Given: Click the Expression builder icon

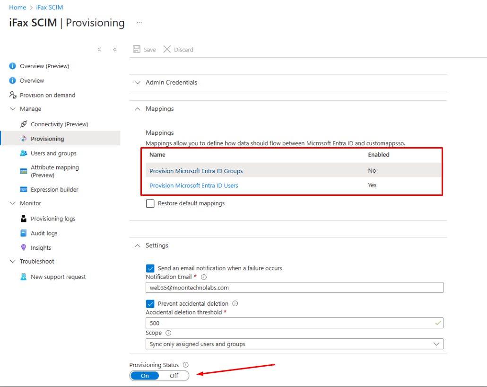Looking at the screenshot, I should click(x=24, y=189).
